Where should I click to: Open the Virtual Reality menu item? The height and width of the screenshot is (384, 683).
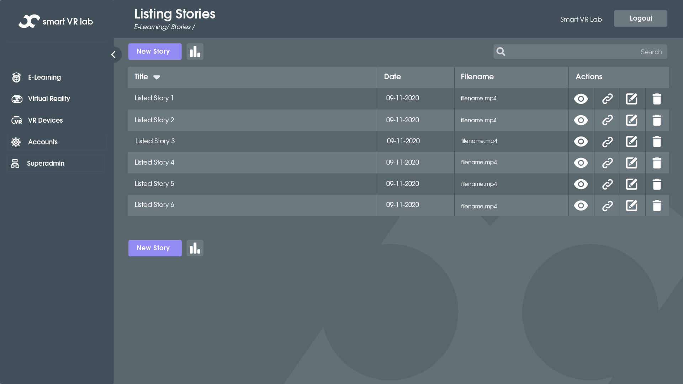click(x=49, y=99)
